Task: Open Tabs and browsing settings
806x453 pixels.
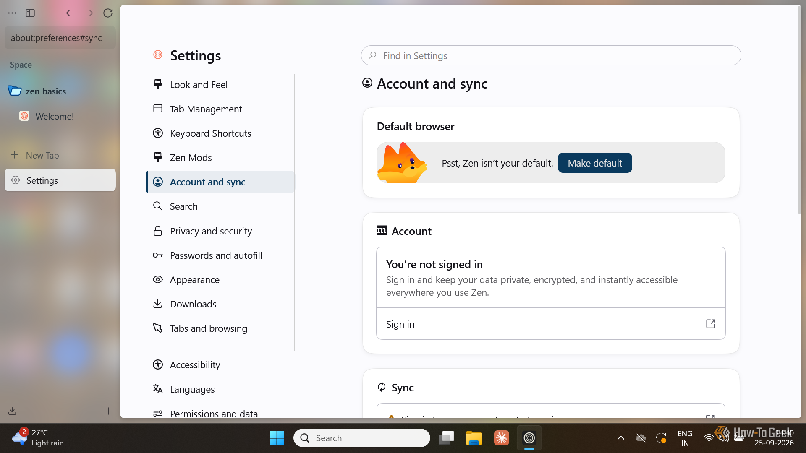Action: (x=220, y=328)
